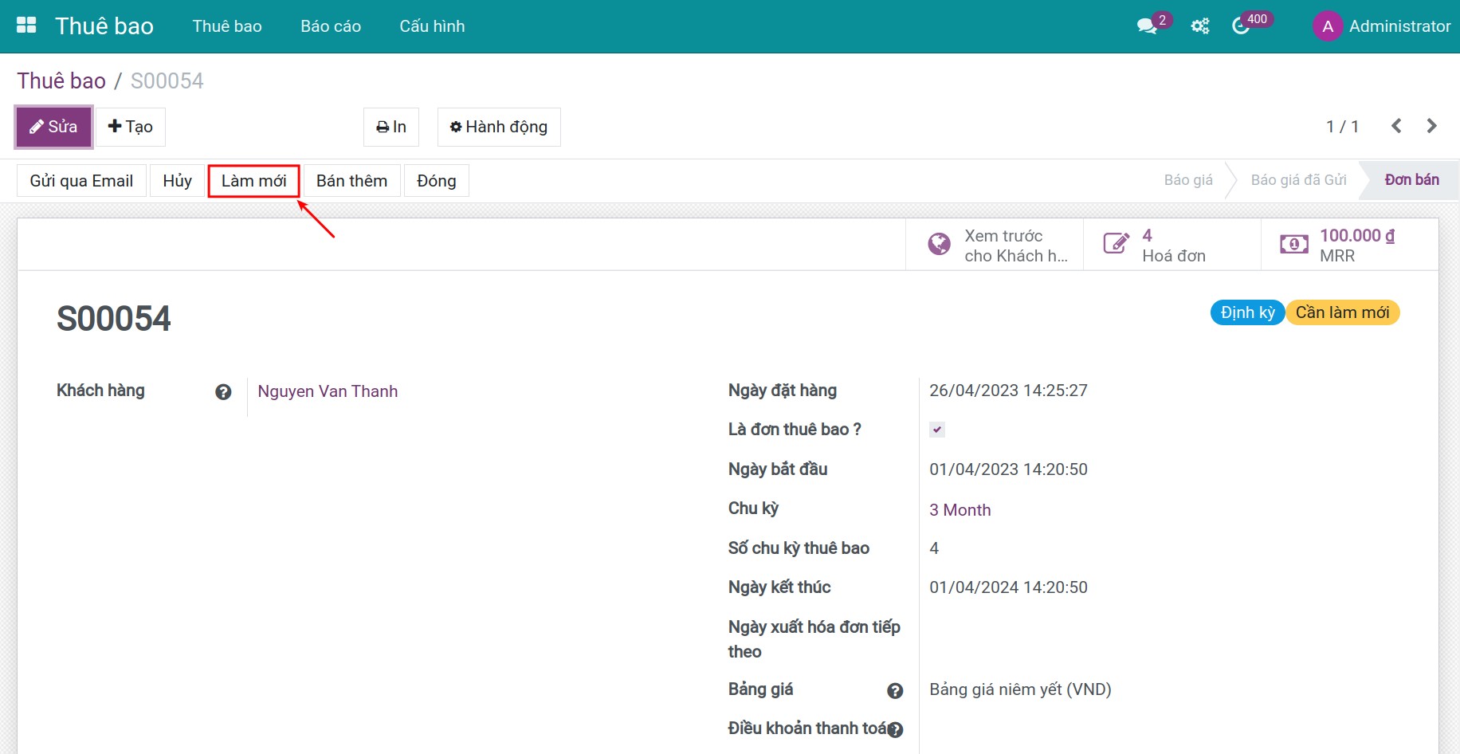Viewport: 1460px width, 754px height.
Task: Open the apps grid menu icon
Action: 26,26
